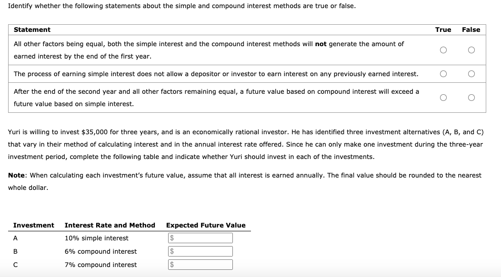Mark the first statement as False
The height and width of the screenshot is (277, 501).
(x=471, y=49)
